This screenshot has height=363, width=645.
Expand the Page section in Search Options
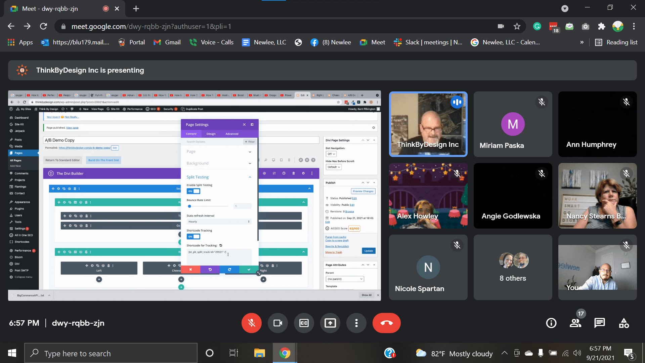pyautogui.click(x=250, y=152)
